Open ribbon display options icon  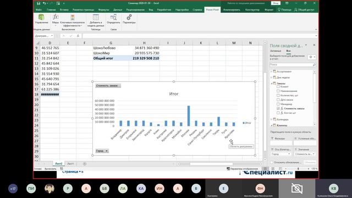click(x=287, y=3)
